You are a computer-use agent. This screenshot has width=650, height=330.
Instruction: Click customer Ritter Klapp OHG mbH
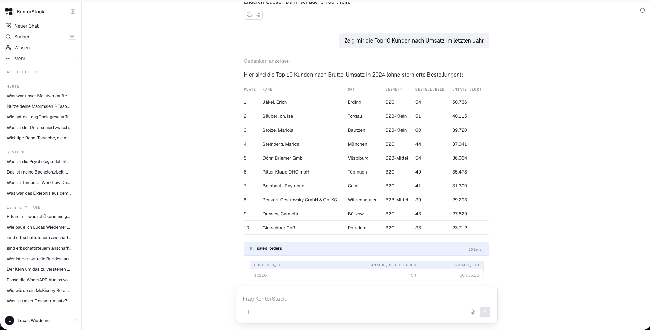(x=286, y=172)
